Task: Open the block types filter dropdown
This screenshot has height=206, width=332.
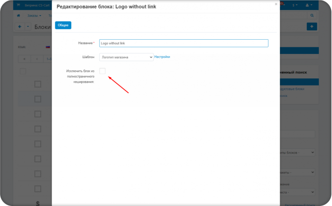Action: tap(297, 153)
